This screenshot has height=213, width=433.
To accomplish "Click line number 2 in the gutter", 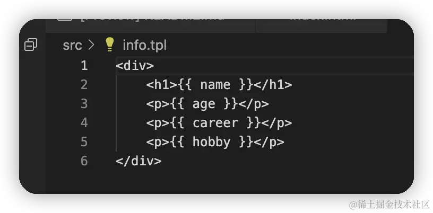I will click(x=84, y=85).
